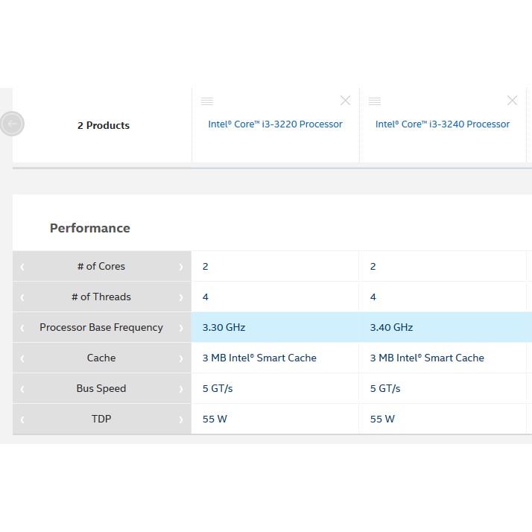Image resolution: width=532 pixels, height=532 pixels.
Task: Click the right chevron in # of Cores row
Action: (x=181, y=267)
